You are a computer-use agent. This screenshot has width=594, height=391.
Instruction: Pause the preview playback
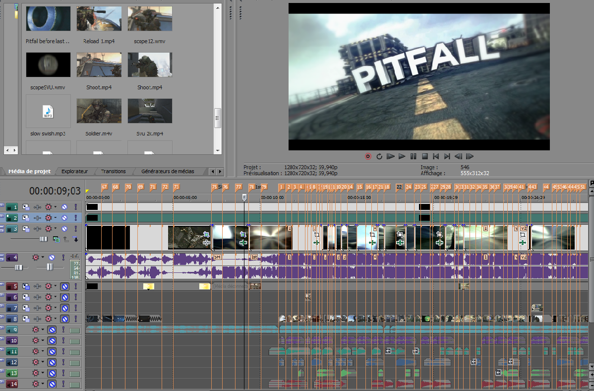414,156
